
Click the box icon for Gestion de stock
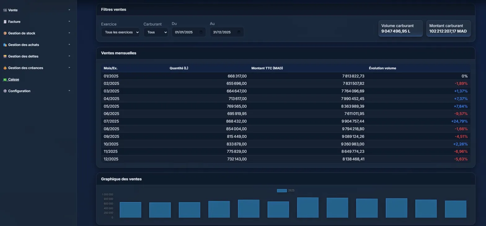[x=5, y=33]
